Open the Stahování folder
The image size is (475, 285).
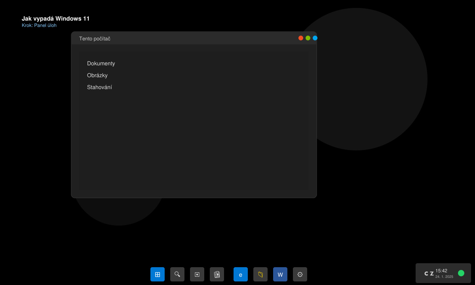(x=99, y=87)
